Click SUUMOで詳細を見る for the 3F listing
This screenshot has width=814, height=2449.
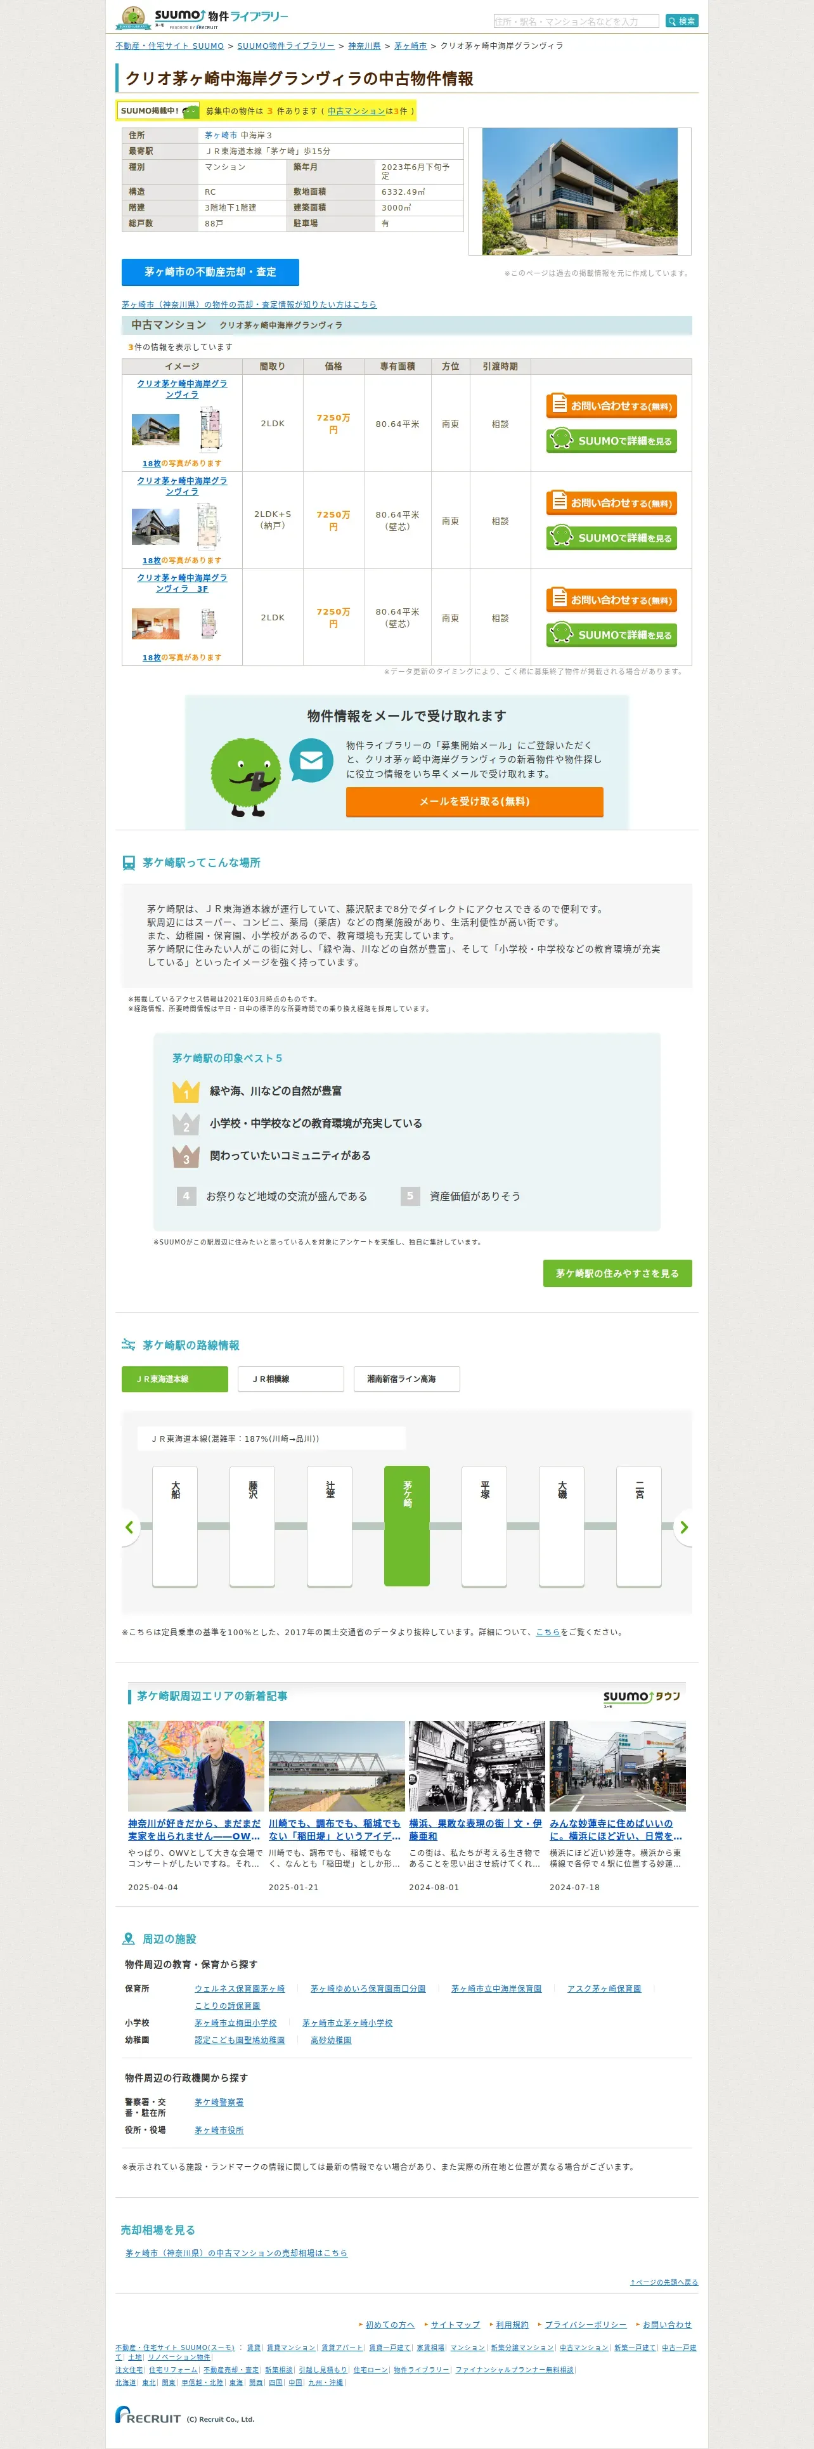point(612,634)
